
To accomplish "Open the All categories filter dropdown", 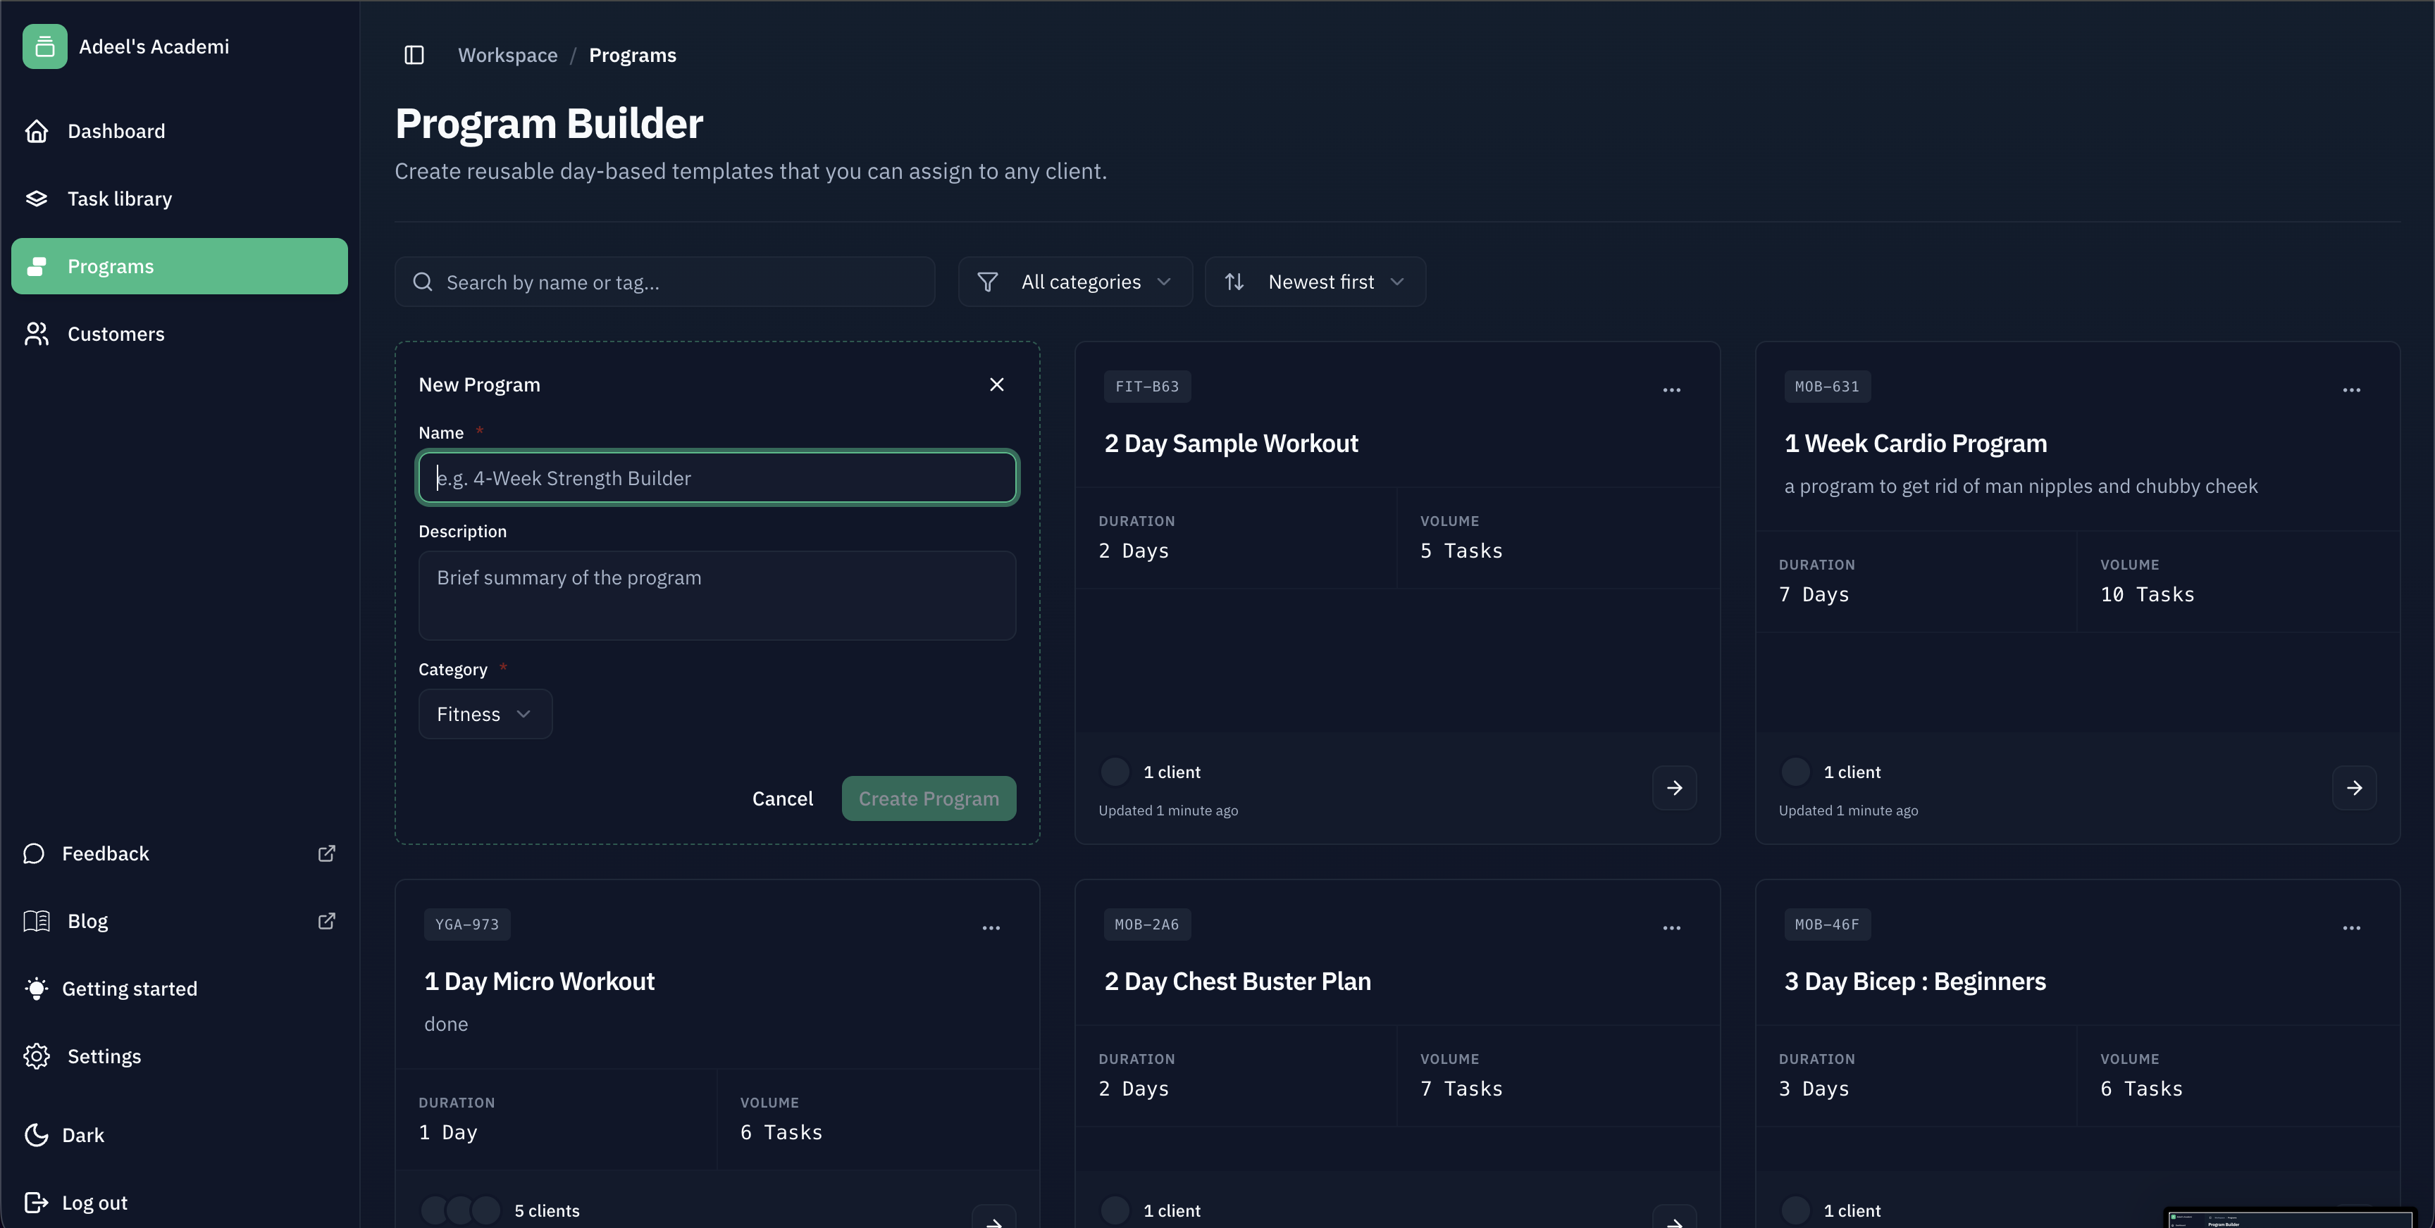I will pos(1074,282).
